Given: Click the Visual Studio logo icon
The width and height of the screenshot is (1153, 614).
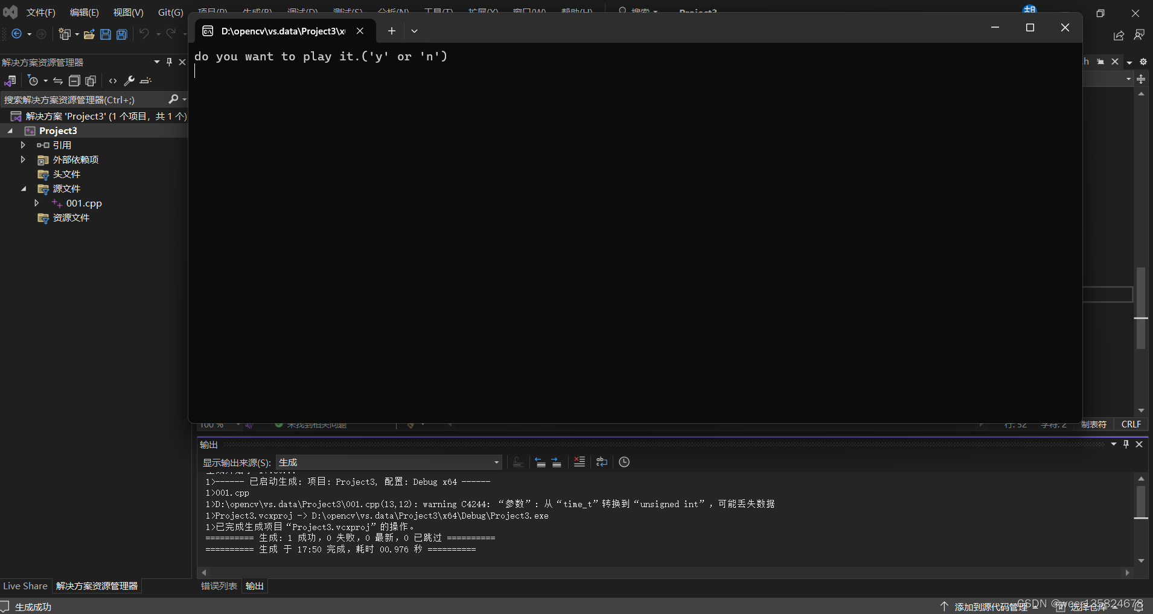Looking at the screenshot, I should 10,11.
